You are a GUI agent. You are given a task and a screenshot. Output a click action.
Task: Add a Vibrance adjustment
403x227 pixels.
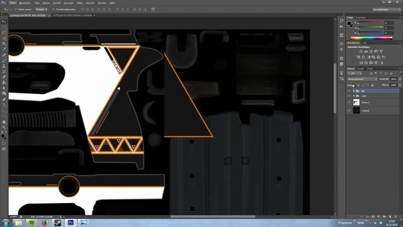[x=381, y=52]
